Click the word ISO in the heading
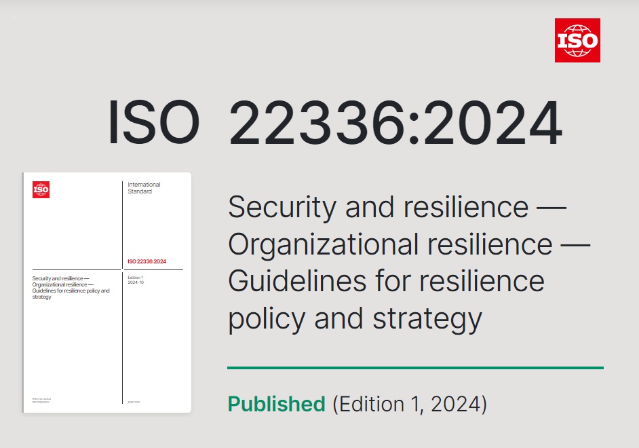The image size is (639, 448). 153,122
